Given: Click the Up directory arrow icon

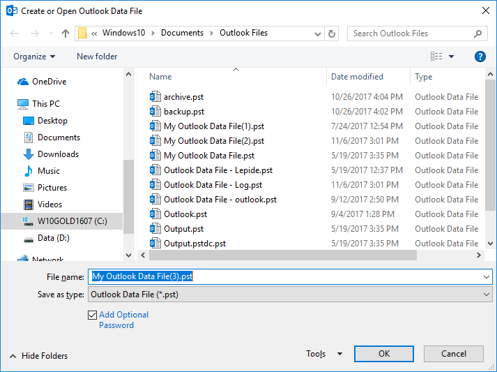Looking at the screenshot, I should [x=66, y=34].
